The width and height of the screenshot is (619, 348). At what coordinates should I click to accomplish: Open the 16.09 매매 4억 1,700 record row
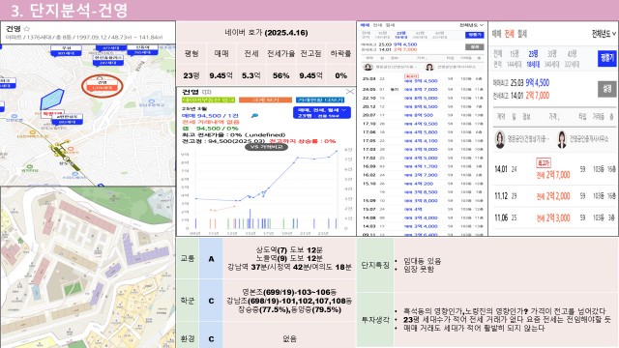click(423, 166)
